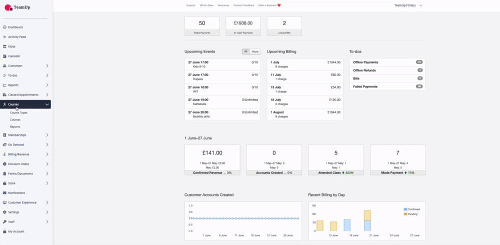This screenshot has height=245, width=500.
Task: Open Activity Feed via its sidebar icon
Action: tap(4, 37)
